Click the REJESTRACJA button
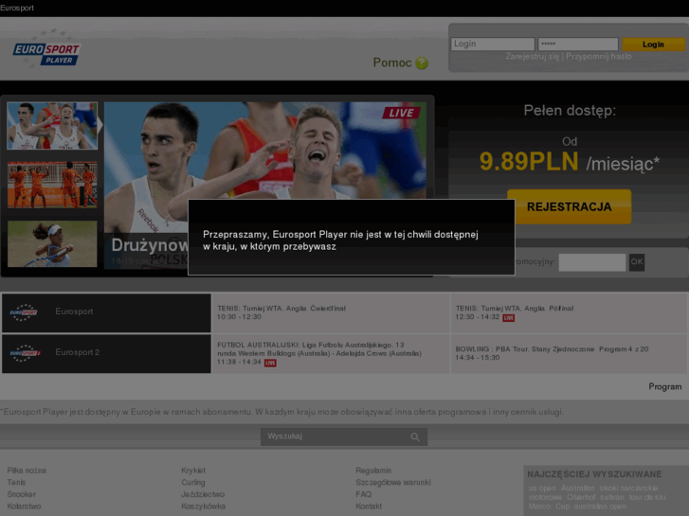The image size is (689, 516). coord(569,206)
